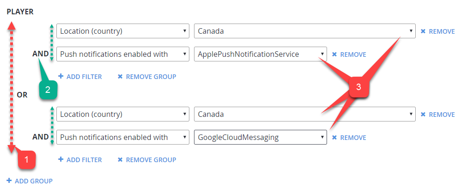Open the first group's Canada country dropdown
Image resolution: width=467 pixels, height=194 pixels.
click(304, 31)
